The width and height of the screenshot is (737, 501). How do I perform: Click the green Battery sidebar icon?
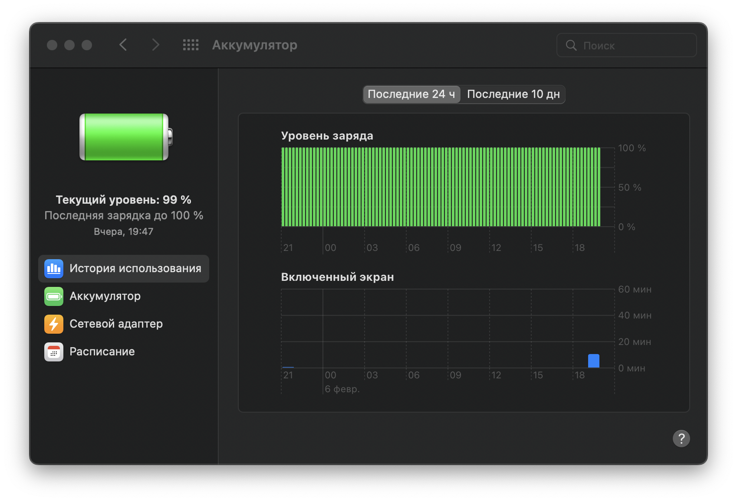54,296
